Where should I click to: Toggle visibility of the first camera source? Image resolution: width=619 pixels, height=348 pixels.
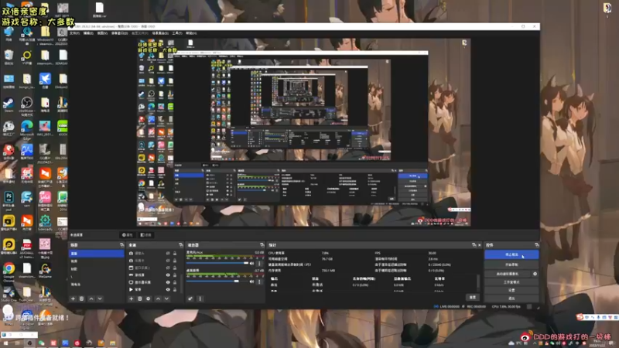(168, 254)
